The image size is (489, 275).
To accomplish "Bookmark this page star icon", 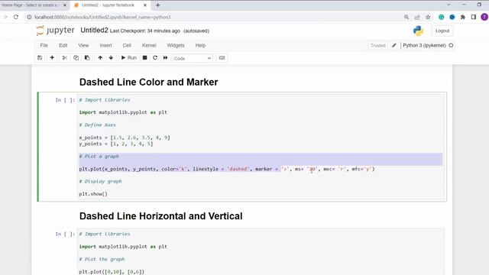I will pos(428,17).
